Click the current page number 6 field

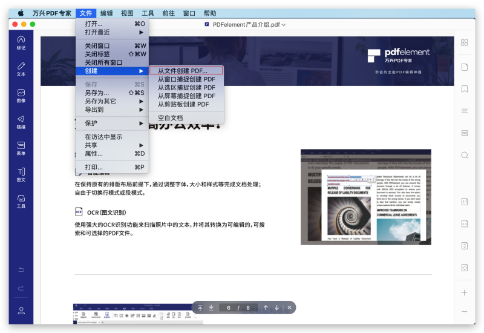click(229, 308)
